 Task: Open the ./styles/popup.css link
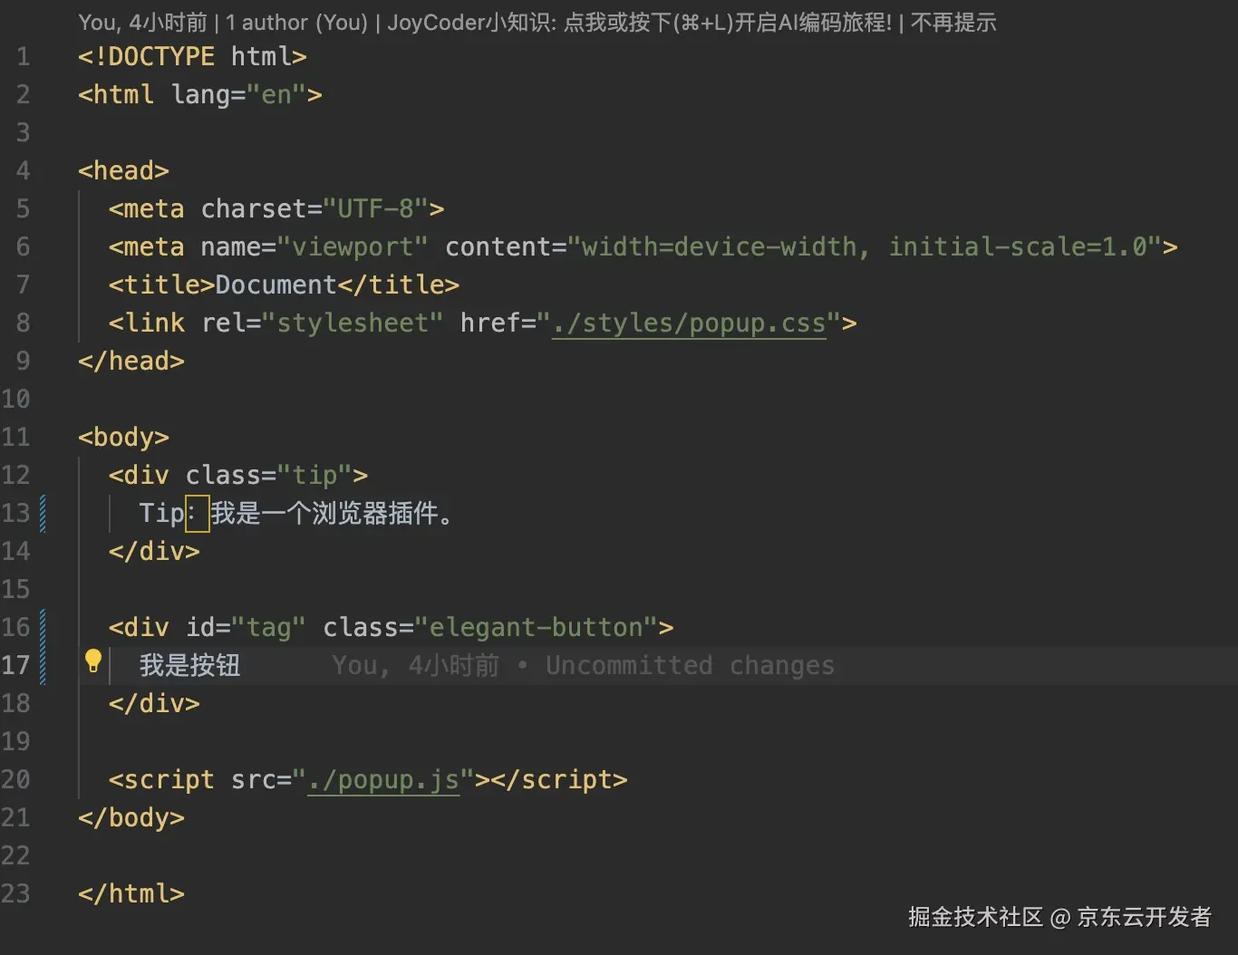click(689, 323)
